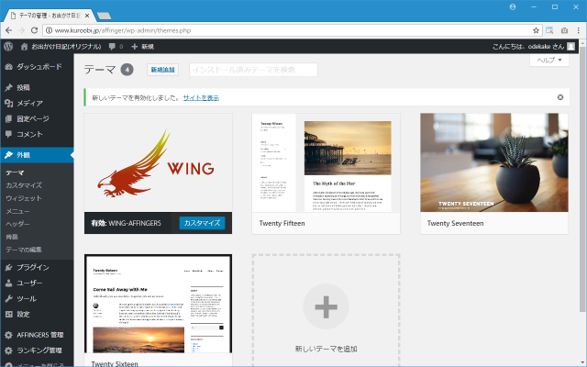Click the Twenty Fifteen theme name
587x367 pixels.
click(282, 223)
